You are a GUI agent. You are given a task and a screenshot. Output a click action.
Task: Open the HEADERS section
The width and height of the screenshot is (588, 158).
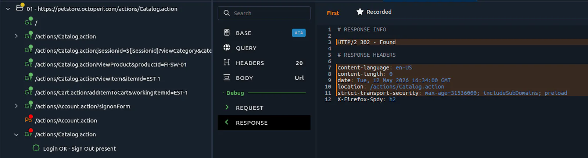[264, 63]
